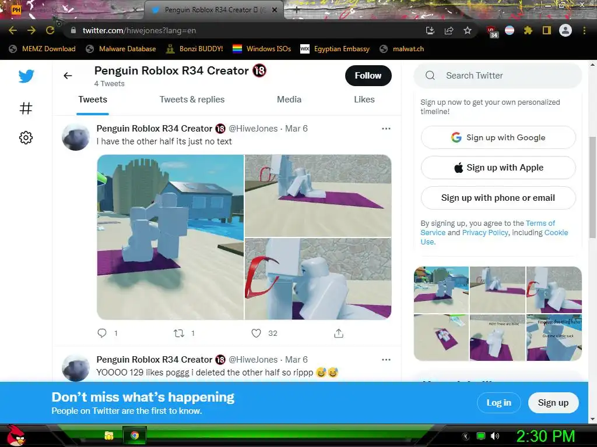597x447 pixels.
Task: Bookmark this page with star icon
Action: pos(468,30)
